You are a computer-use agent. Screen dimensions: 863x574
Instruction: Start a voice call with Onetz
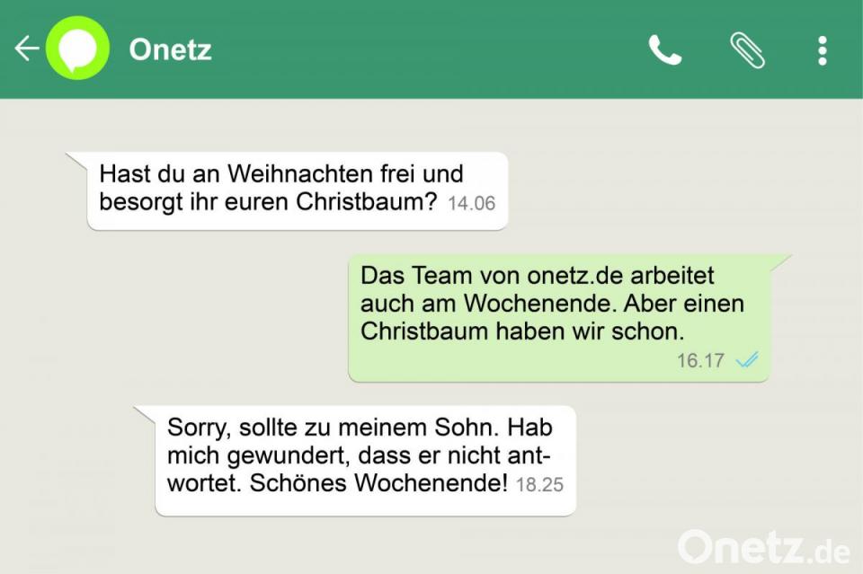(x=665, y=50)
